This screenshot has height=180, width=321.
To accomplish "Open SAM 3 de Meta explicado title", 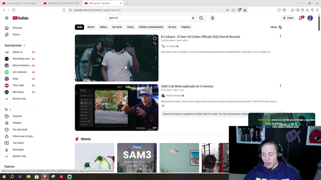I will coord(187,86).
